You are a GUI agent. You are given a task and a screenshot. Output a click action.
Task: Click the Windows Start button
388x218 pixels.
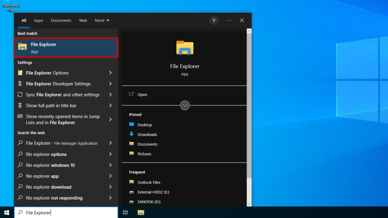tap(6, 213)
